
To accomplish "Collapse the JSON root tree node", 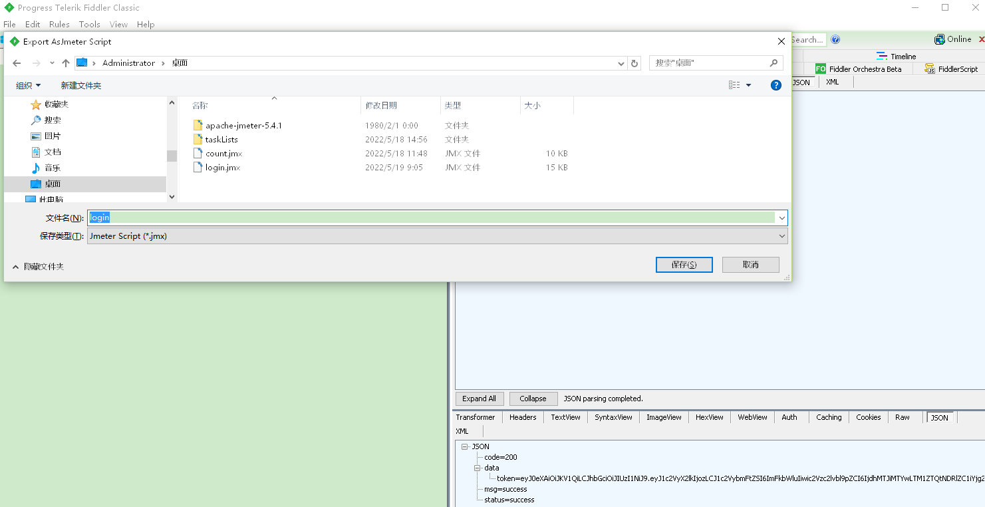I will click(x=464, y=446).
